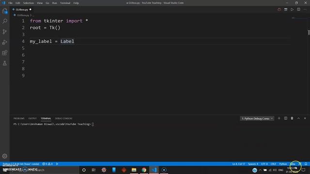Open the Testing flask view
Screen dimensions: 310x174
(5, 63)
